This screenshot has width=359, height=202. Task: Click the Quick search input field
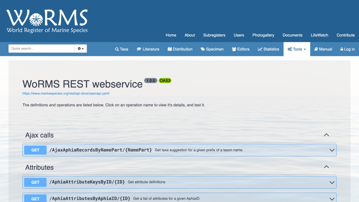pyautogui.click(x=42, y=48)
